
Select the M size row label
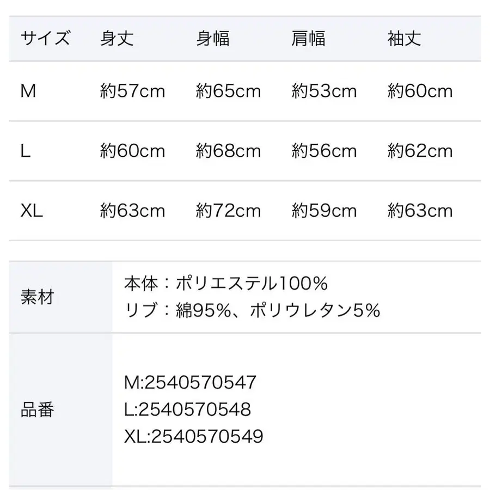coord(28,90)
